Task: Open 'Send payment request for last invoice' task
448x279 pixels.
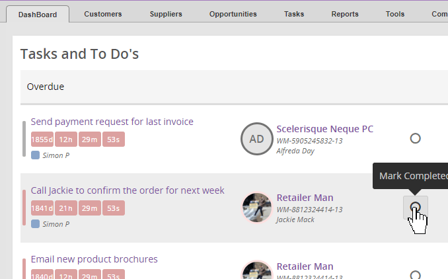Action: tap(112, 122)
